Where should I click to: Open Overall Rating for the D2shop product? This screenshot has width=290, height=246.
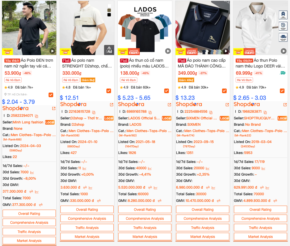tap(87, 209)
